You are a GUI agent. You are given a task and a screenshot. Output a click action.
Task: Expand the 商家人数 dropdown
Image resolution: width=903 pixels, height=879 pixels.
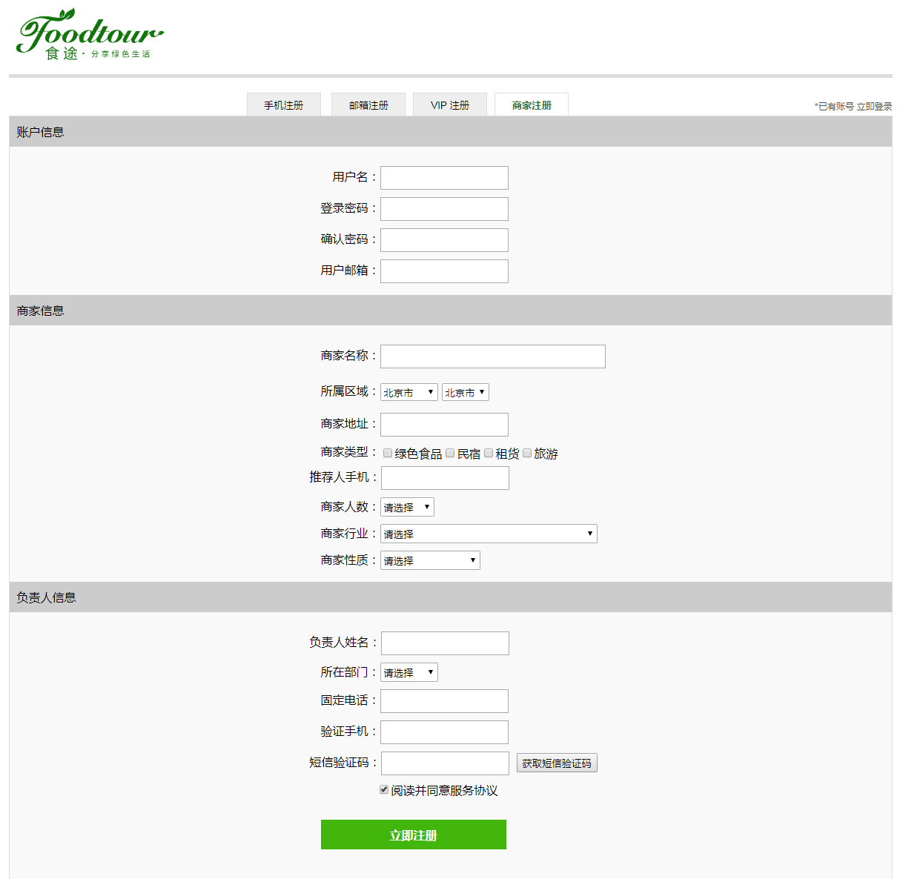(x=407, y=508)
